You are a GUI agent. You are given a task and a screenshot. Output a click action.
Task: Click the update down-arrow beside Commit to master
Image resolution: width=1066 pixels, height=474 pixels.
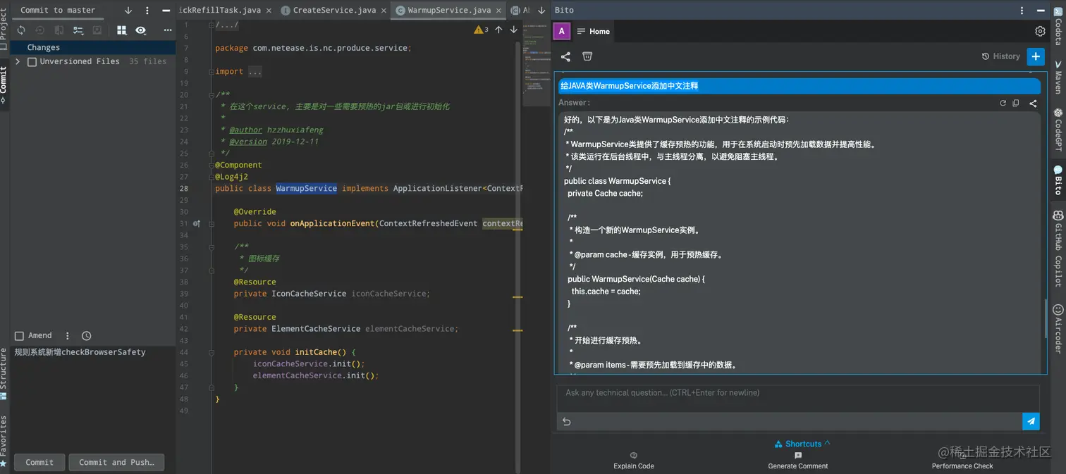tap(128, 11)
